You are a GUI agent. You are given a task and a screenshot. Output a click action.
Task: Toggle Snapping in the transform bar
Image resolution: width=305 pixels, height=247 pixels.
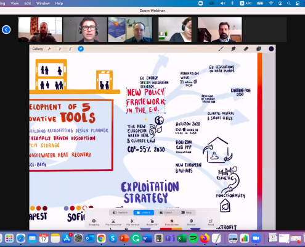coord(94,222)
